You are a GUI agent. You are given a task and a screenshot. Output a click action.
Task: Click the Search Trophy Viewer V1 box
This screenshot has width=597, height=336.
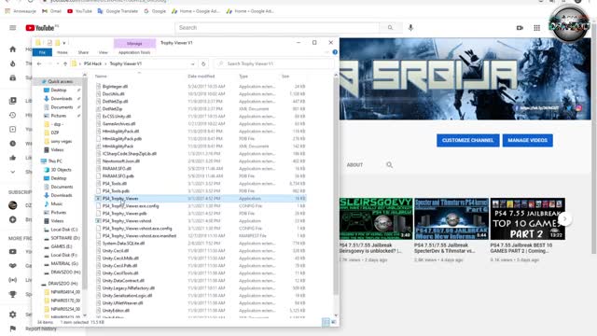274,63
